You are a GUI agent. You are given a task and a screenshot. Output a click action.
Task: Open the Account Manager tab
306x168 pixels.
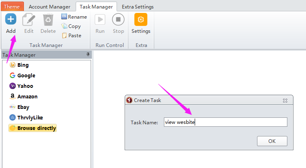tap(49, 6)
